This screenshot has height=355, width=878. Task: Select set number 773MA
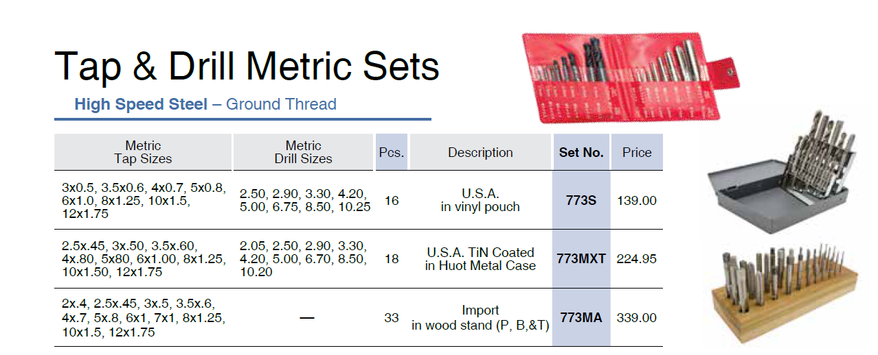(581, 318)
